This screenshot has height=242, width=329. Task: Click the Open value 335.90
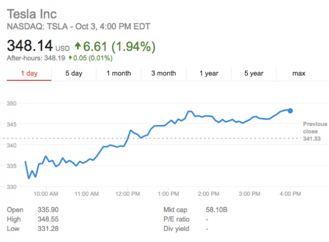click(48, 210)
